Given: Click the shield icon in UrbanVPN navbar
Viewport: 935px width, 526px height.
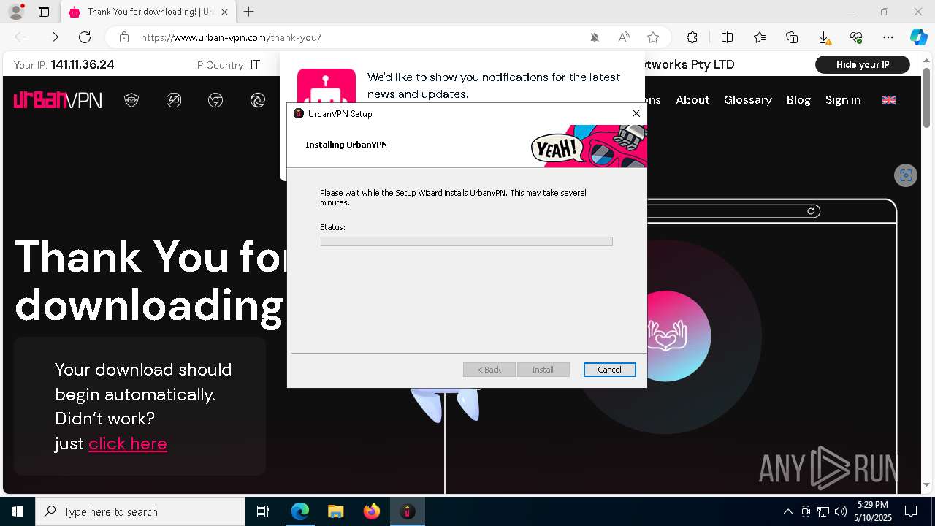Looking at the screenshot, I should (131, 100).
